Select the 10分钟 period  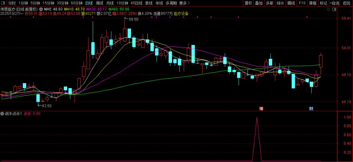click(x=122, y=3)
